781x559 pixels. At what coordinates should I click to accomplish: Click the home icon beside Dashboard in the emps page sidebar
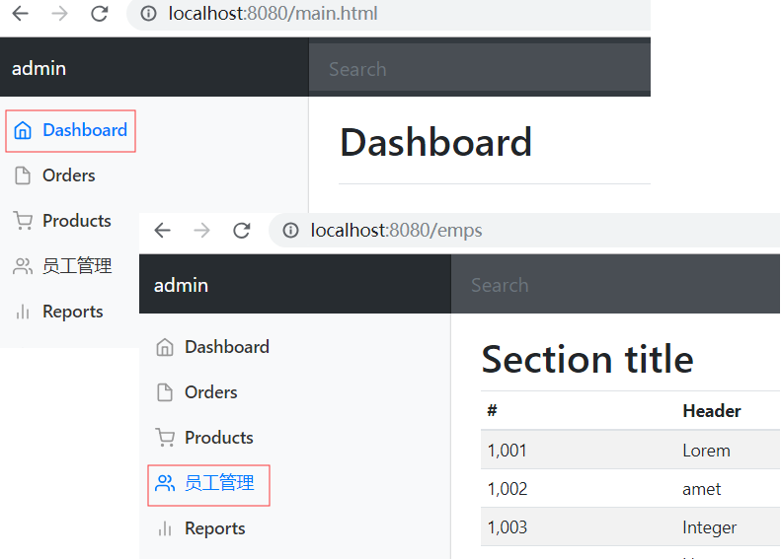(165, 347)
